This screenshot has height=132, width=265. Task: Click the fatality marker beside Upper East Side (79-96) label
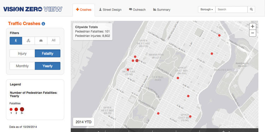tap(190, 117)
